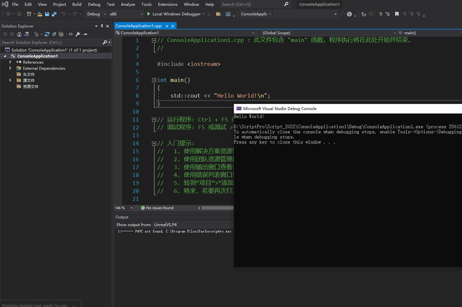The width and height of the screenshot is (462, 307).
Task: Pin the ConsoleApplication1.cpp tab
Action: [x=167, y=26]
